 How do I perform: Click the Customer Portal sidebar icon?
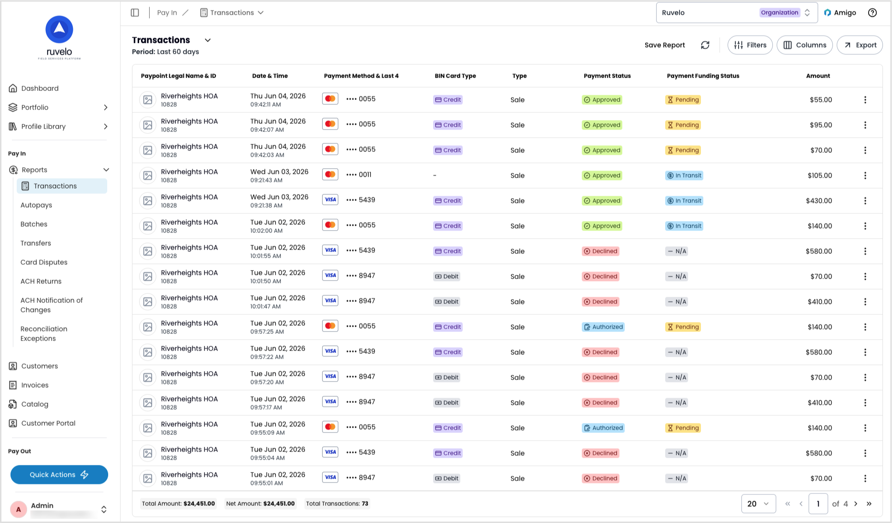pos(13,423)
